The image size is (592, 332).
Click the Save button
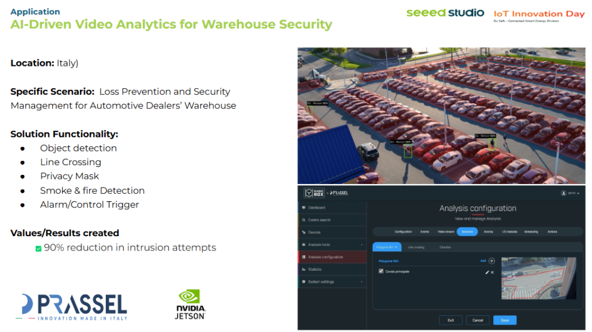[x=505, y=320]
